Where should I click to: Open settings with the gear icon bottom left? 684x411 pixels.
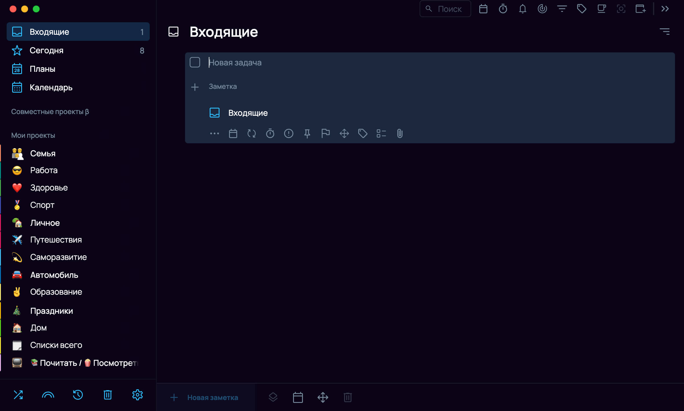pos(137,395)
